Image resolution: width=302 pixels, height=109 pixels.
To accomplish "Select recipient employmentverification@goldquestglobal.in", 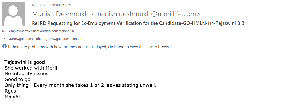I will pyautogui.click(x=42, y=31).
